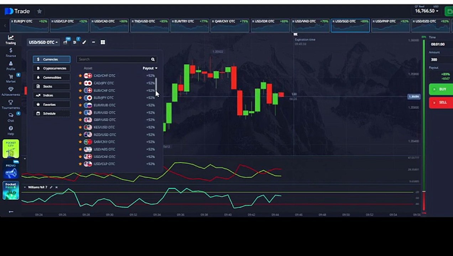Collapse the sidebar with the left arrow
Screen dimensions: 453x256
click(x=11, y=212)
